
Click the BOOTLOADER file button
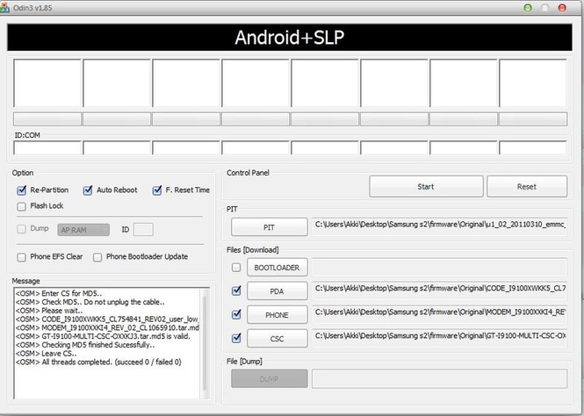pos(278,267)
